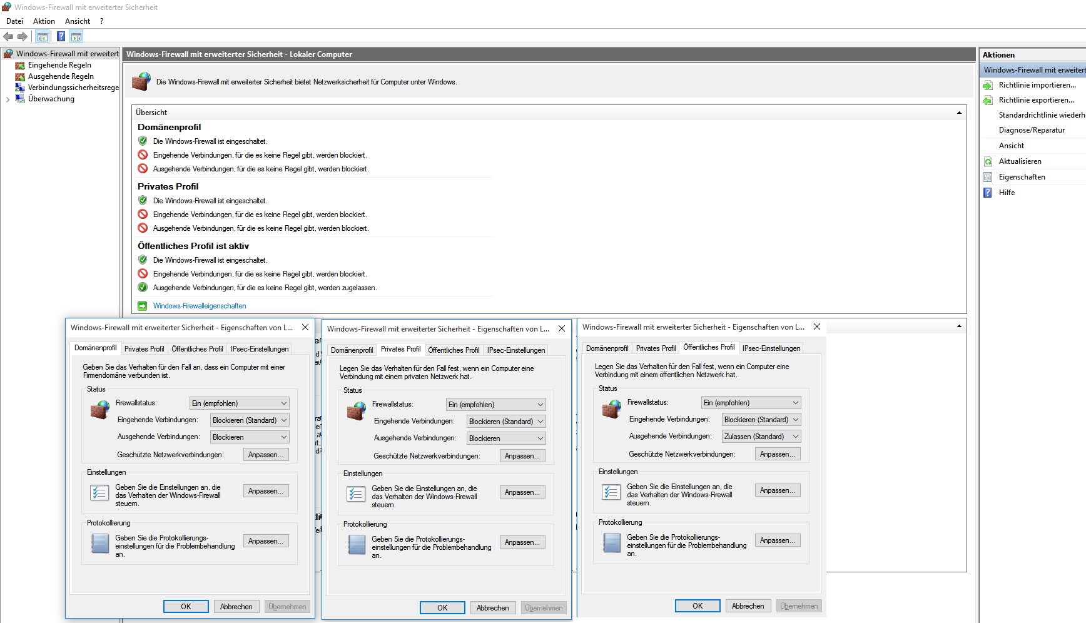Click Standardrichtlinie wiederherstellen action
This screenshot has width=1086, height=623.
click(1042, 115)
